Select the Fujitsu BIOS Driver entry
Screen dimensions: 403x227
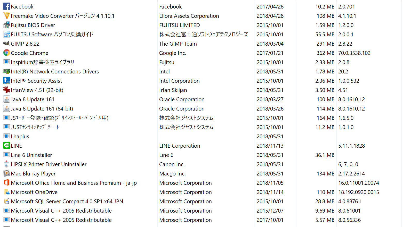click(x=33, y=25)
